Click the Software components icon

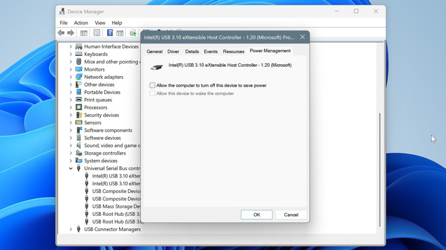pyautogui.click(x=79, y=130)
